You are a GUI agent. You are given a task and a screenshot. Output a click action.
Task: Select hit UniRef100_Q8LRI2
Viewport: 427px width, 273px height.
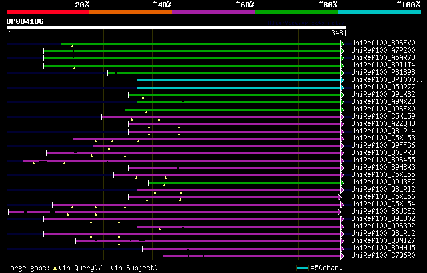[x=383, y=190]
